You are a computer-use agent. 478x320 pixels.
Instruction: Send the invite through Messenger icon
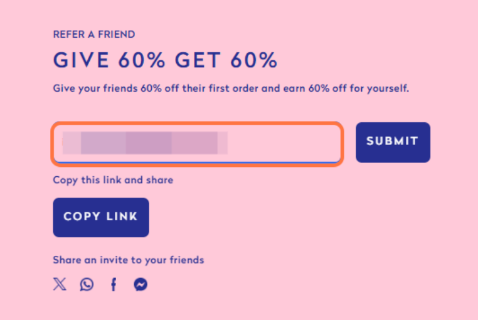[141, 284]
